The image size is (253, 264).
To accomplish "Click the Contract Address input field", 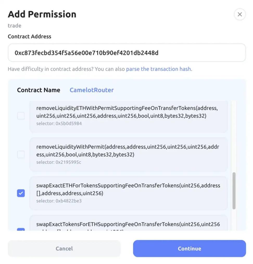I will (126, 53).
